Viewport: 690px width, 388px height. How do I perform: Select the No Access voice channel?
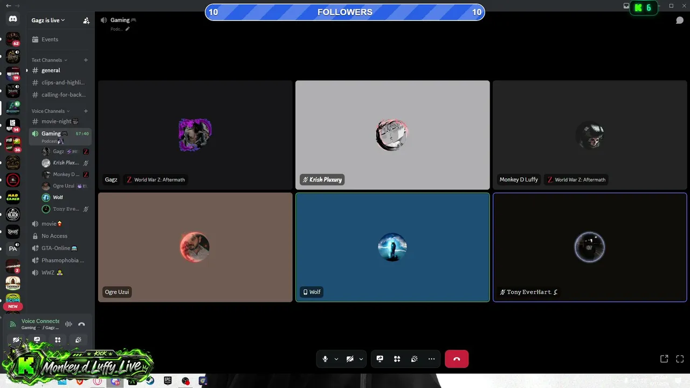coord(60,236)
